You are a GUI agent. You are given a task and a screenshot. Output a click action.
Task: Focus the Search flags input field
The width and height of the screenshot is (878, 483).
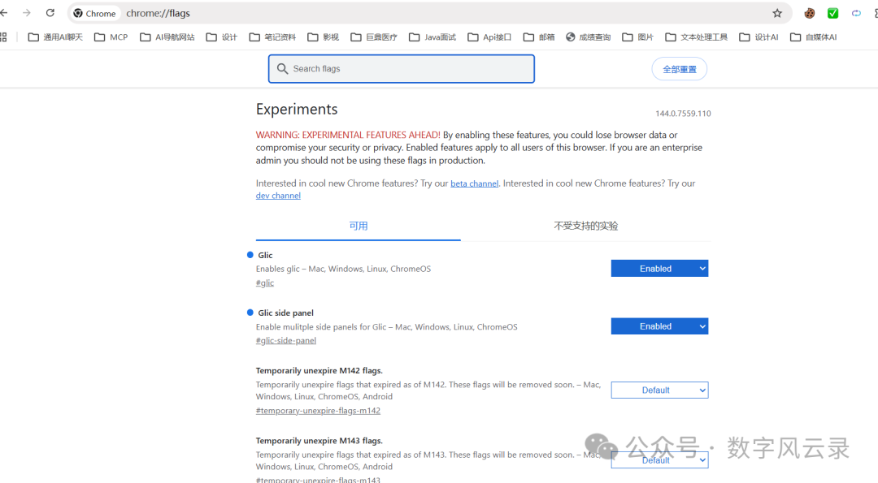(402, 69)
